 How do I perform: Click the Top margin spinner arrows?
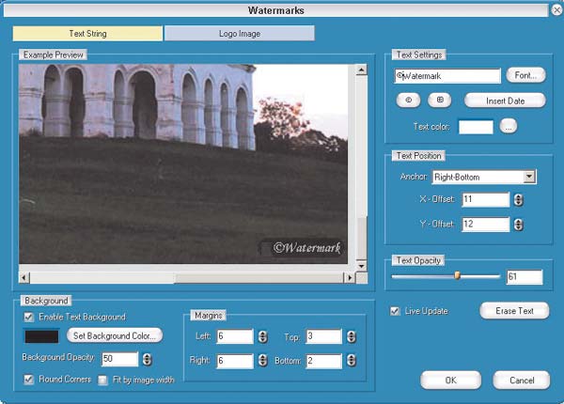coord(352,336)
